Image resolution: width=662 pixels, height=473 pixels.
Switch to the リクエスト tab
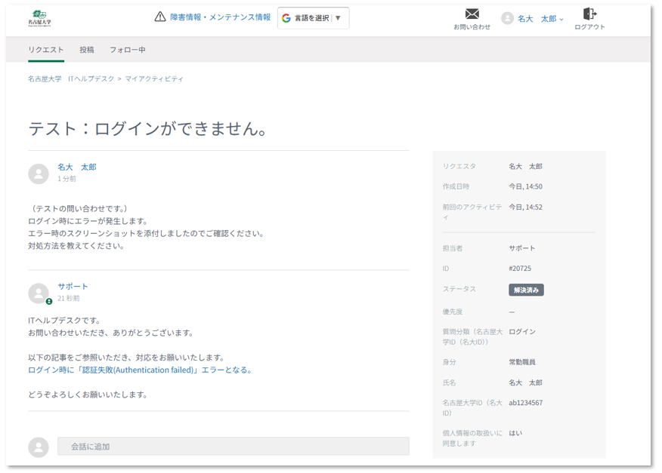pyautogui.click(x=46, y=50)
